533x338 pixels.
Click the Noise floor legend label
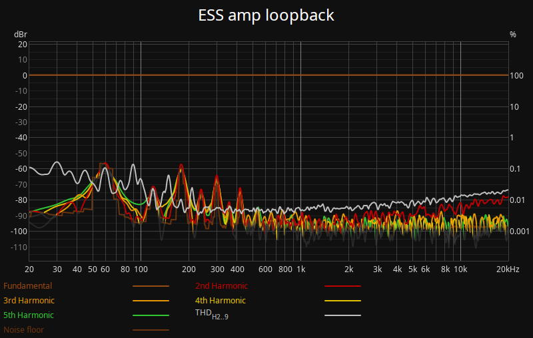23,329
